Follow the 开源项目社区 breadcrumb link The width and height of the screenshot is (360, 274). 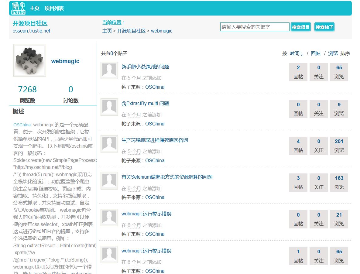pos(131,31)
